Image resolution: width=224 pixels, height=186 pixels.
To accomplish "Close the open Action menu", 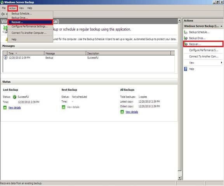I will pyautogui.click(x=12, y=8).
